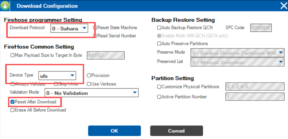The image size is (288, 139).
Task: Click the green download icon in title bar
Action: [x=4, y=6]
